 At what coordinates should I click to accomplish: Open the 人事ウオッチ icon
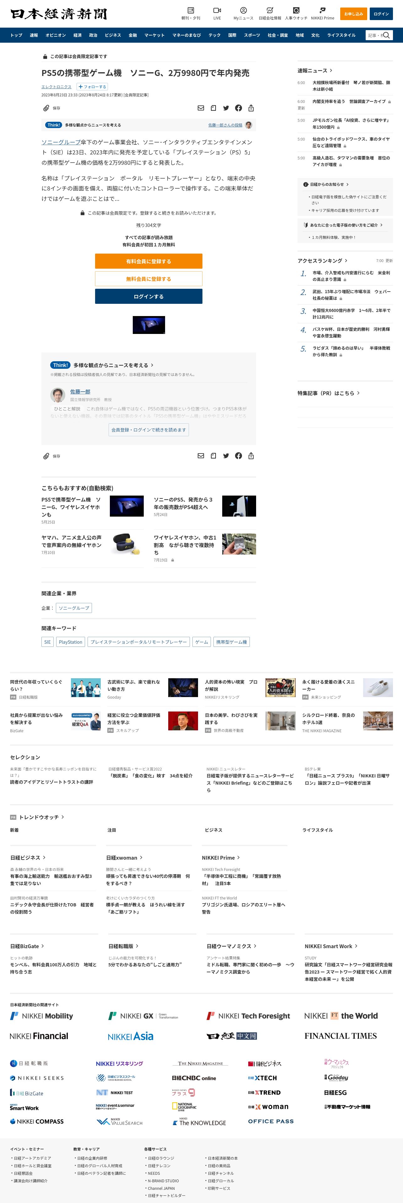click(296, 10)
